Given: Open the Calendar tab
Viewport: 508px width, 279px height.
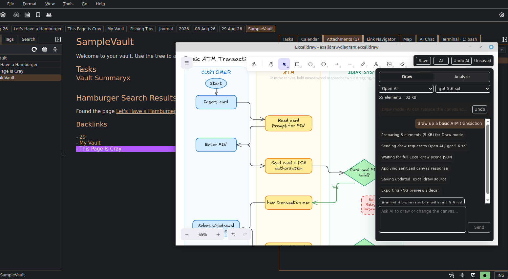Looking at the screenshot, I should tap(310, 39).
